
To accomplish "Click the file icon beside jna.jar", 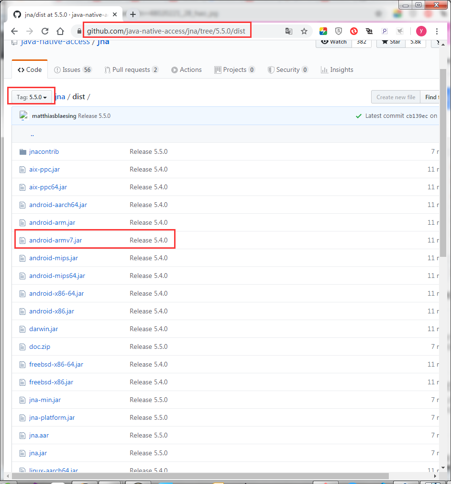I will click(22, 453).
